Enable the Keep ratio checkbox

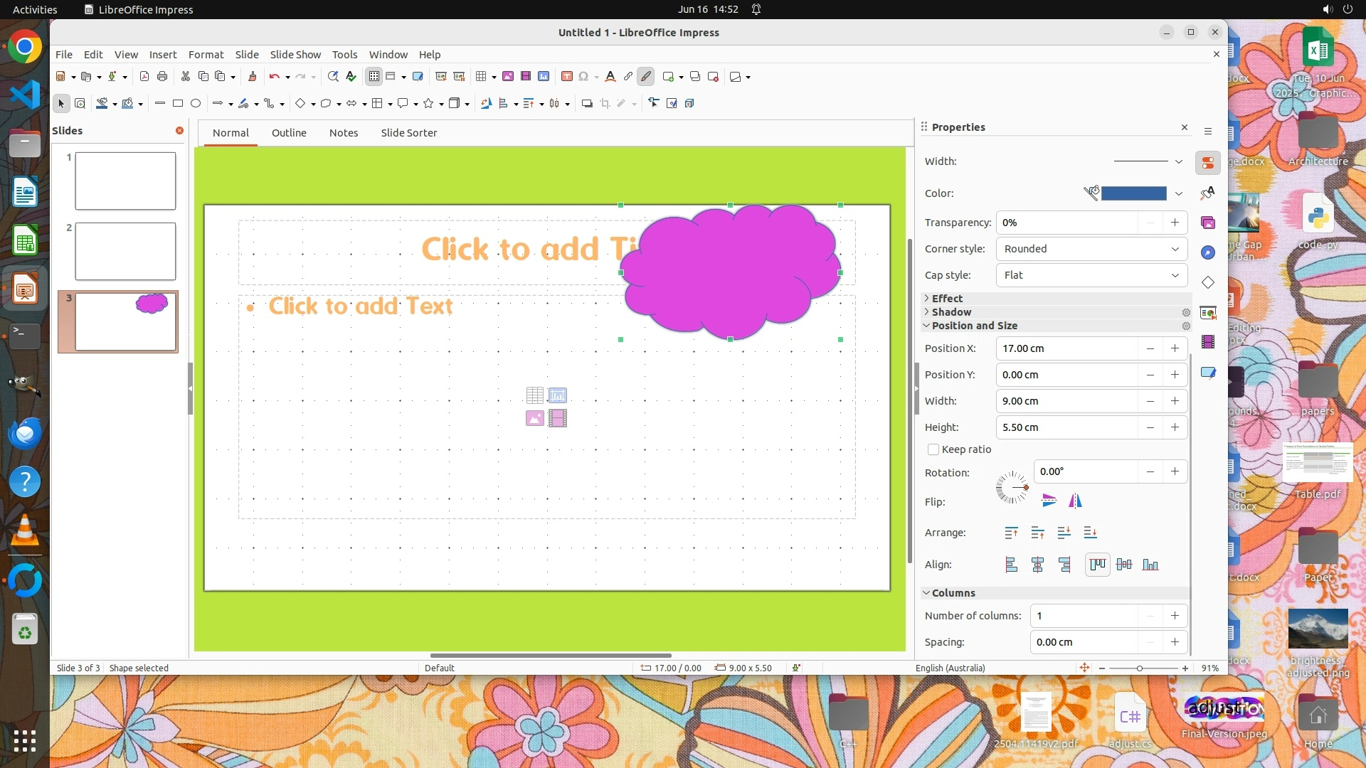[x=933, y=449]
